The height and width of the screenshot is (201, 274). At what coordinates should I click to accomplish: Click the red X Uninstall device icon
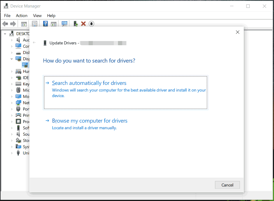tap(83, 23)
